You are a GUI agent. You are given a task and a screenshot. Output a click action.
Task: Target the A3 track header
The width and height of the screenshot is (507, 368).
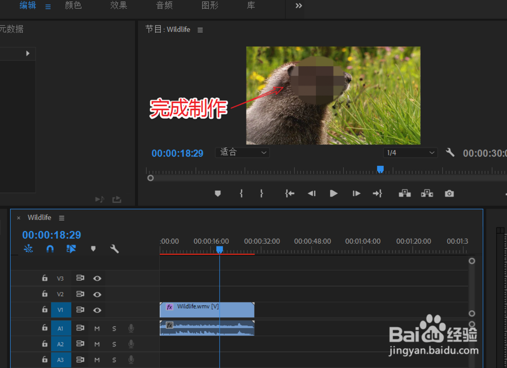point(61,360)
